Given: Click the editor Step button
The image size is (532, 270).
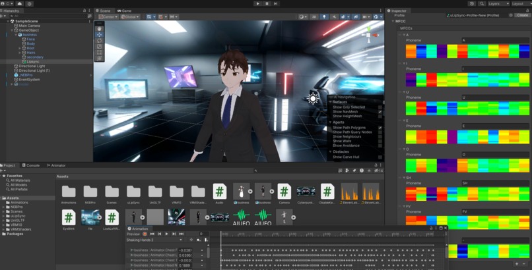Looking at the screenshot, I should point(275,4).
